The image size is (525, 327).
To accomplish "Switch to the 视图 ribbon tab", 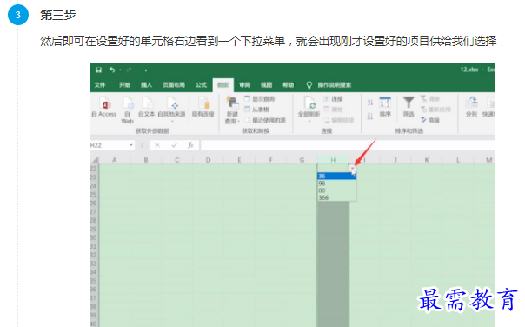I will [x=267, y=84].
